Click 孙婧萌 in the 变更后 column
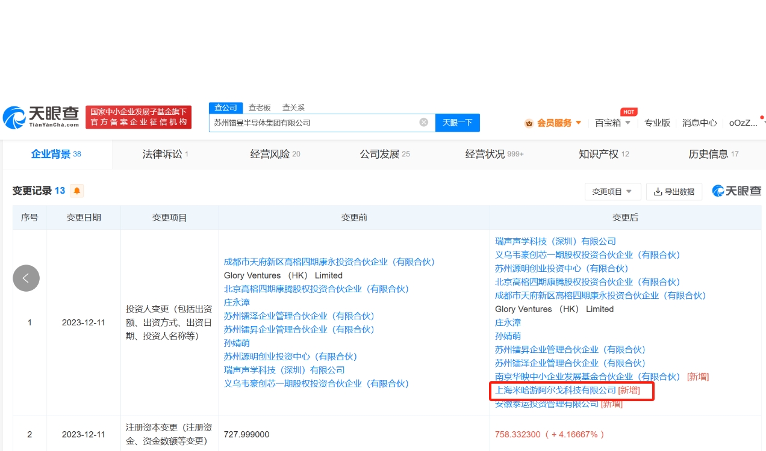The image size is (766, 451). click(x=508, y=336)
